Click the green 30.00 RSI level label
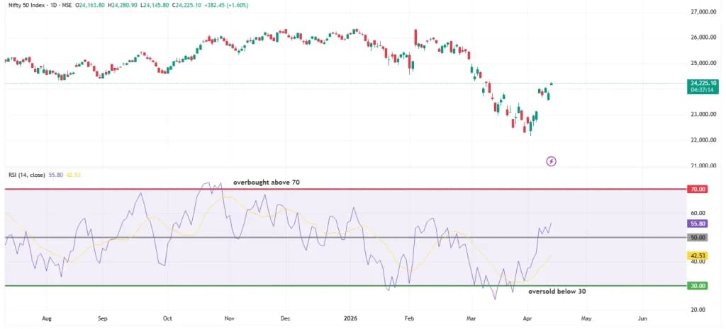 click(698, 286)
